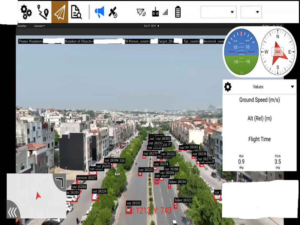The image size is (300, 225).
Task: Open the left vehicle selector dropdown
Action: (x=218, y=12)
